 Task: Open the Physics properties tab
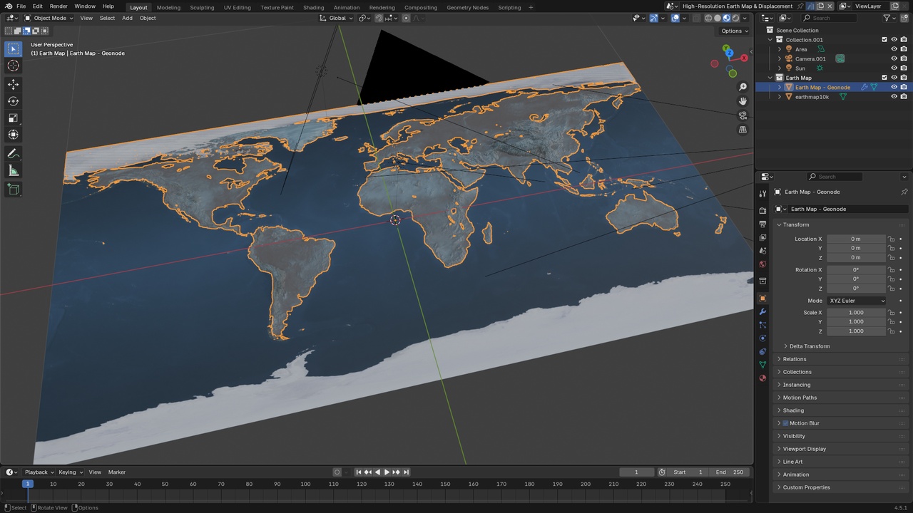click(762, 338)
